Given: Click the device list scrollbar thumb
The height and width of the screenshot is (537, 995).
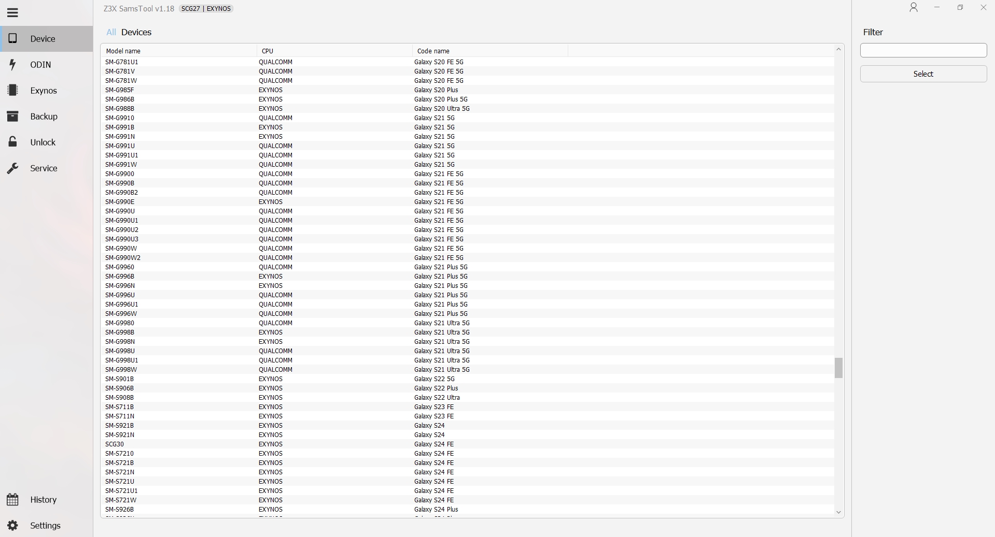Looking at the screenshot, I should 838,368.
